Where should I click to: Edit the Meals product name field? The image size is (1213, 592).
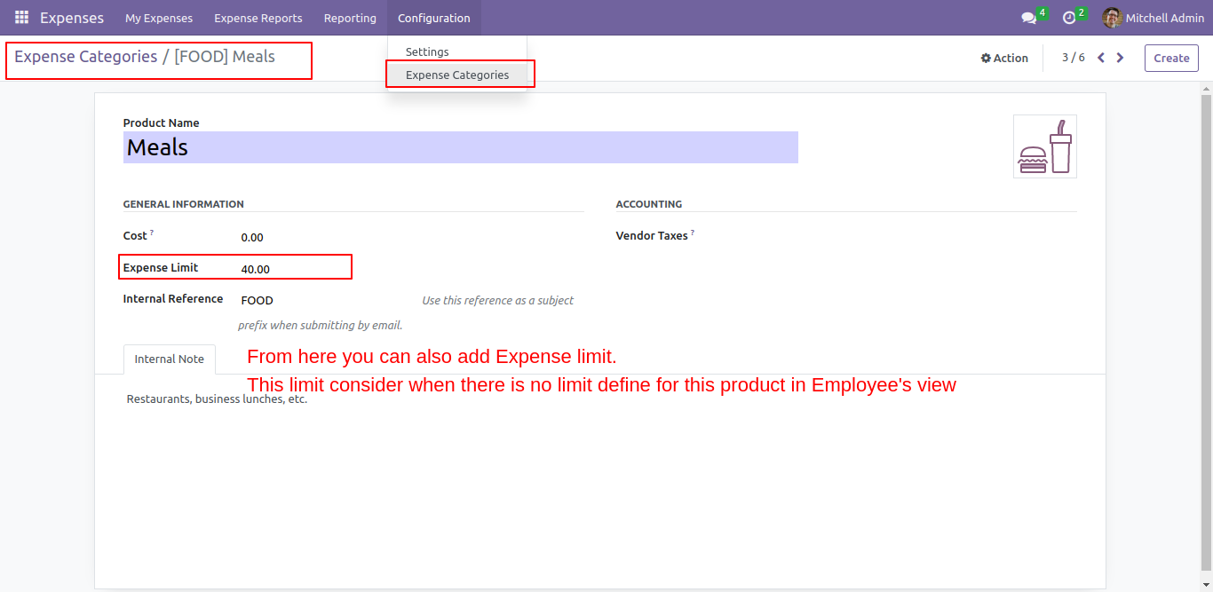pyautogui.click(x=461, y=147)
